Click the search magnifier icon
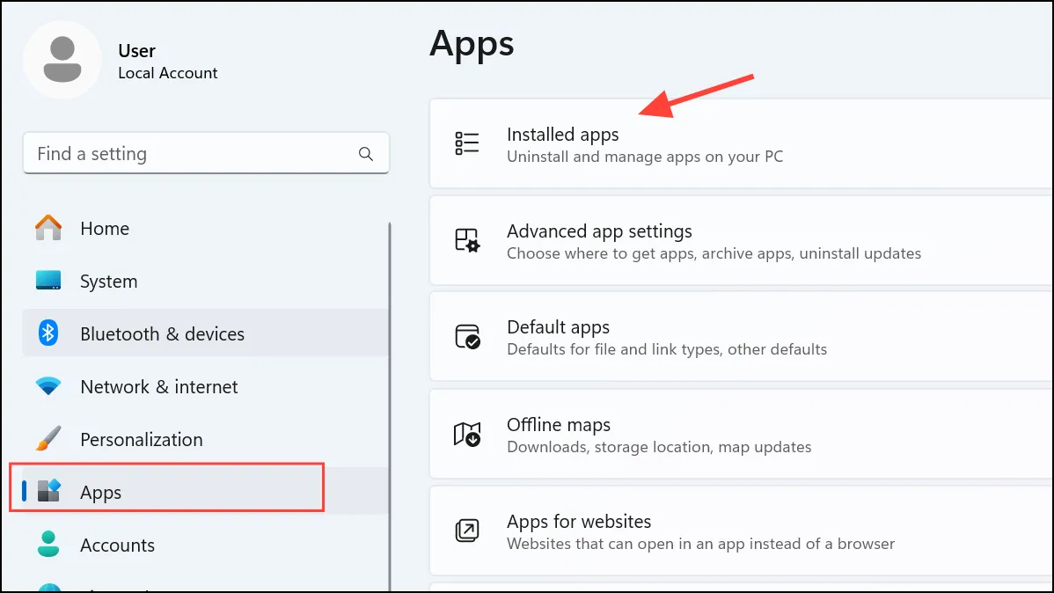The height and width of the screenshot is (593, 1054). (366, 154)
